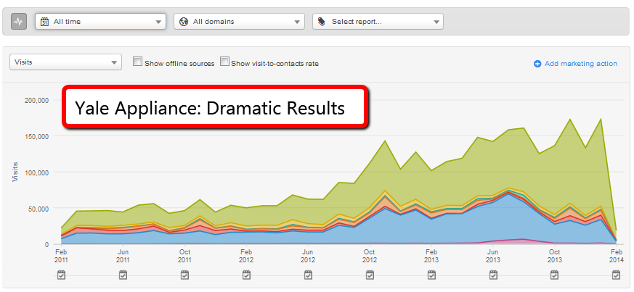Viewport: 634px width, 292px height.
Task: Click marketing action calendar icon under Jun 2013
Action: coord(493,275)
